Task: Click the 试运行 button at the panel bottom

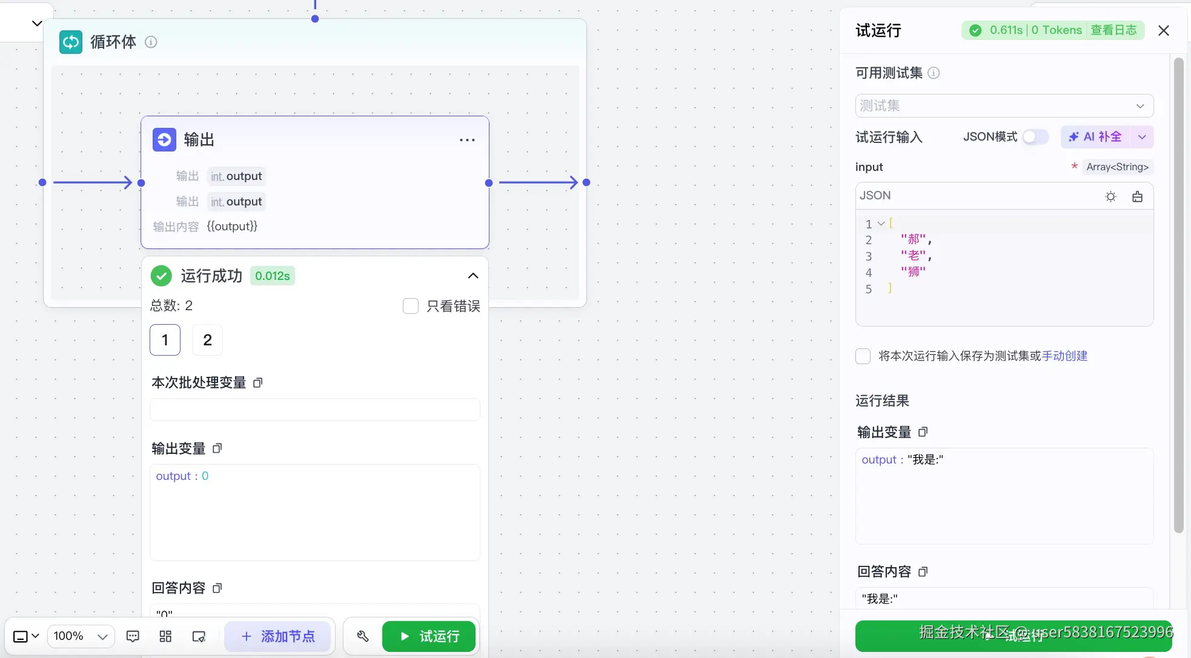Action: point(1014,636)
